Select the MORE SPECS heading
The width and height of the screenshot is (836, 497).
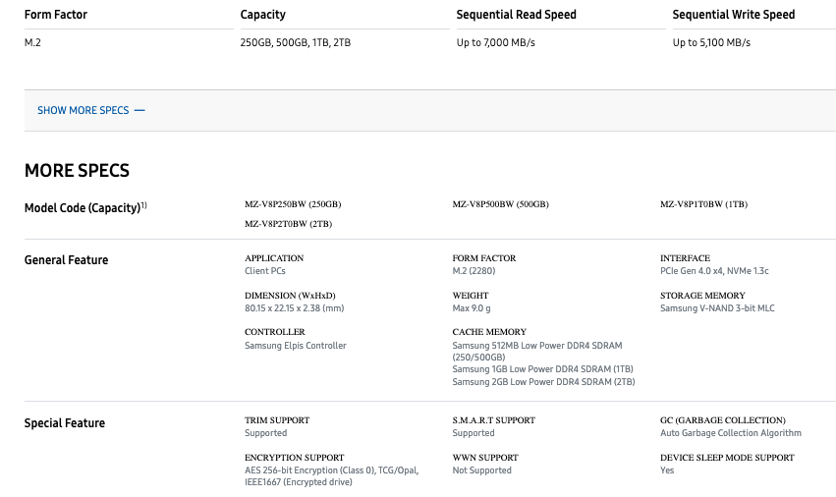[77, 170]
